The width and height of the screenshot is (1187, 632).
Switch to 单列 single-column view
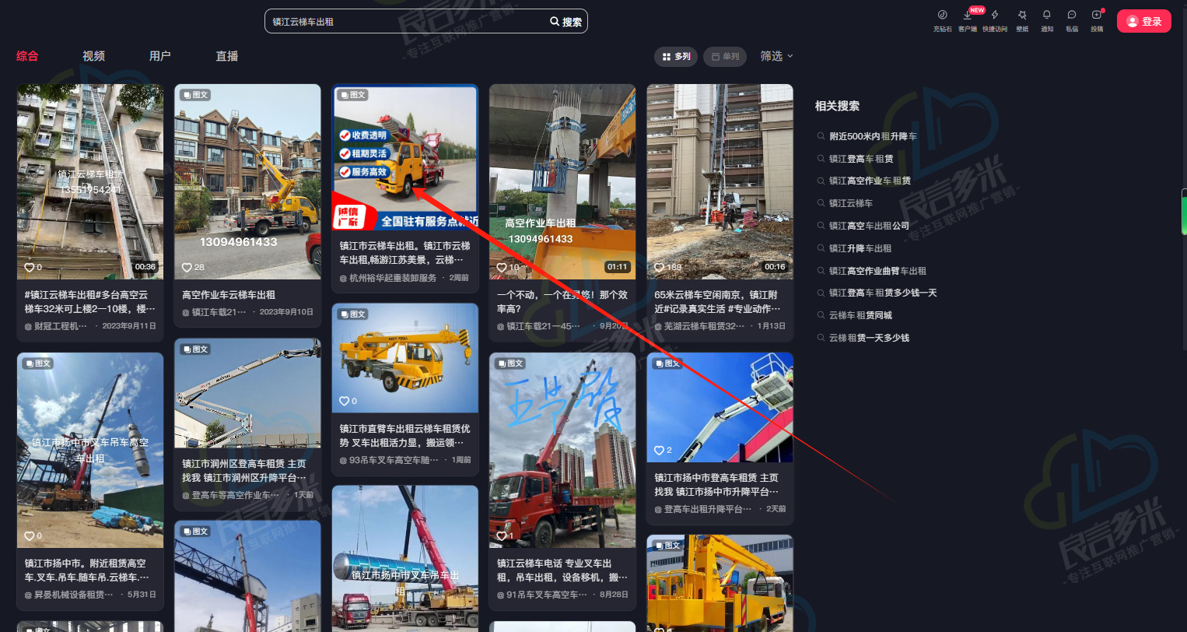(725, 57)
